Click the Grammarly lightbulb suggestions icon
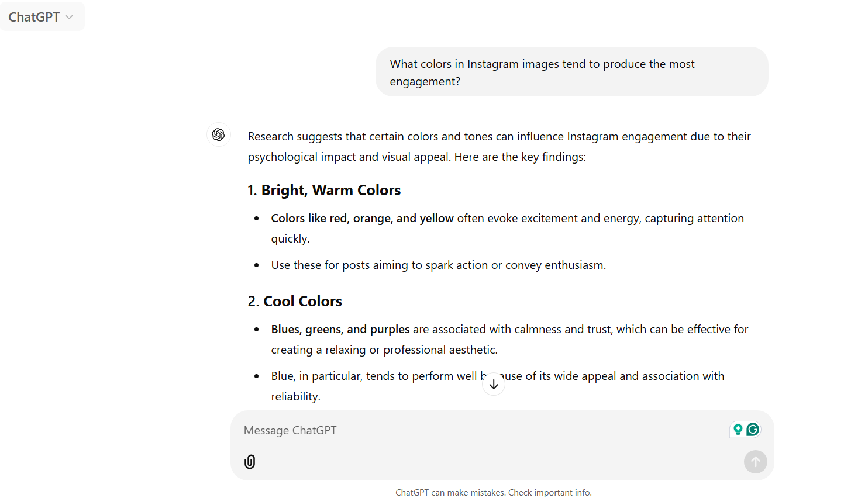844x498 pixels. (738, 430)
